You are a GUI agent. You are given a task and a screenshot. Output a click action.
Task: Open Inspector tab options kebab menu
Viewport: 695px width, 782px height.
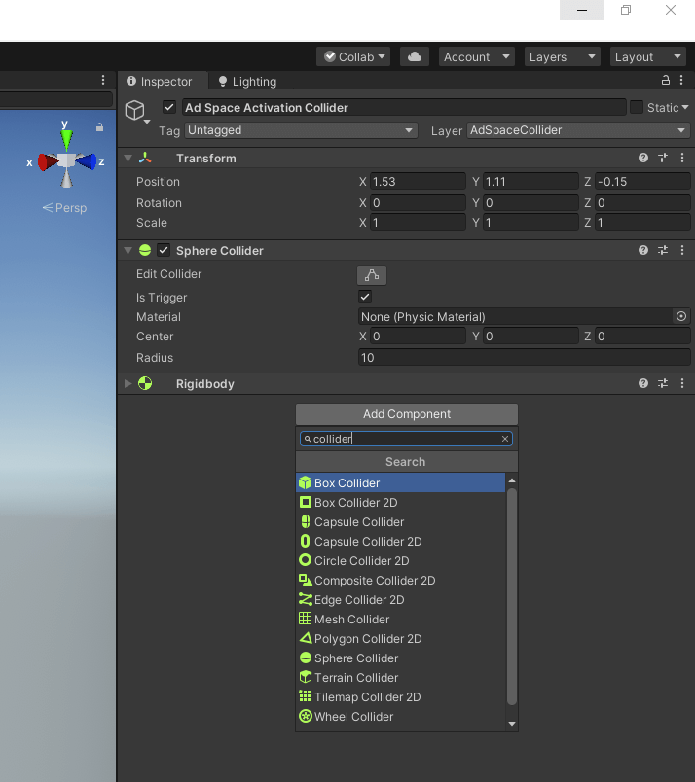click(681, 80)
